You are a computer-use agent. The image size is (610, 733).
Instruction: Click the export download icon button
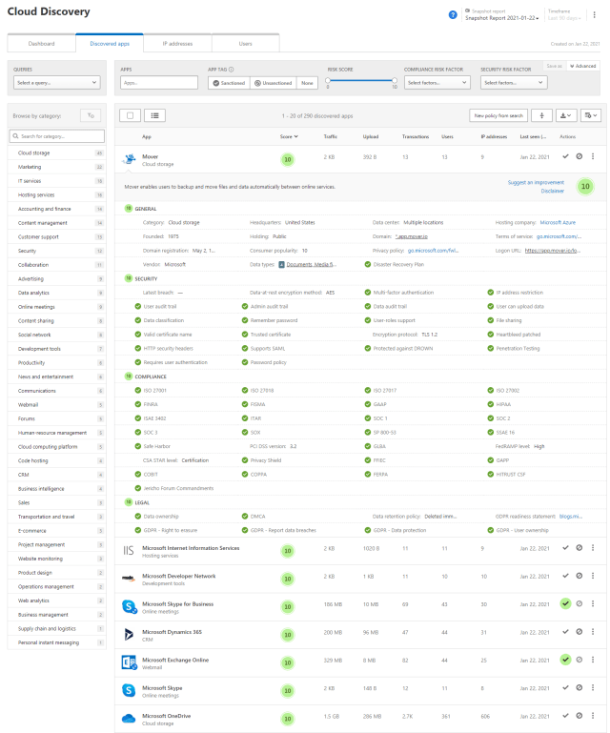coord(565,115)
